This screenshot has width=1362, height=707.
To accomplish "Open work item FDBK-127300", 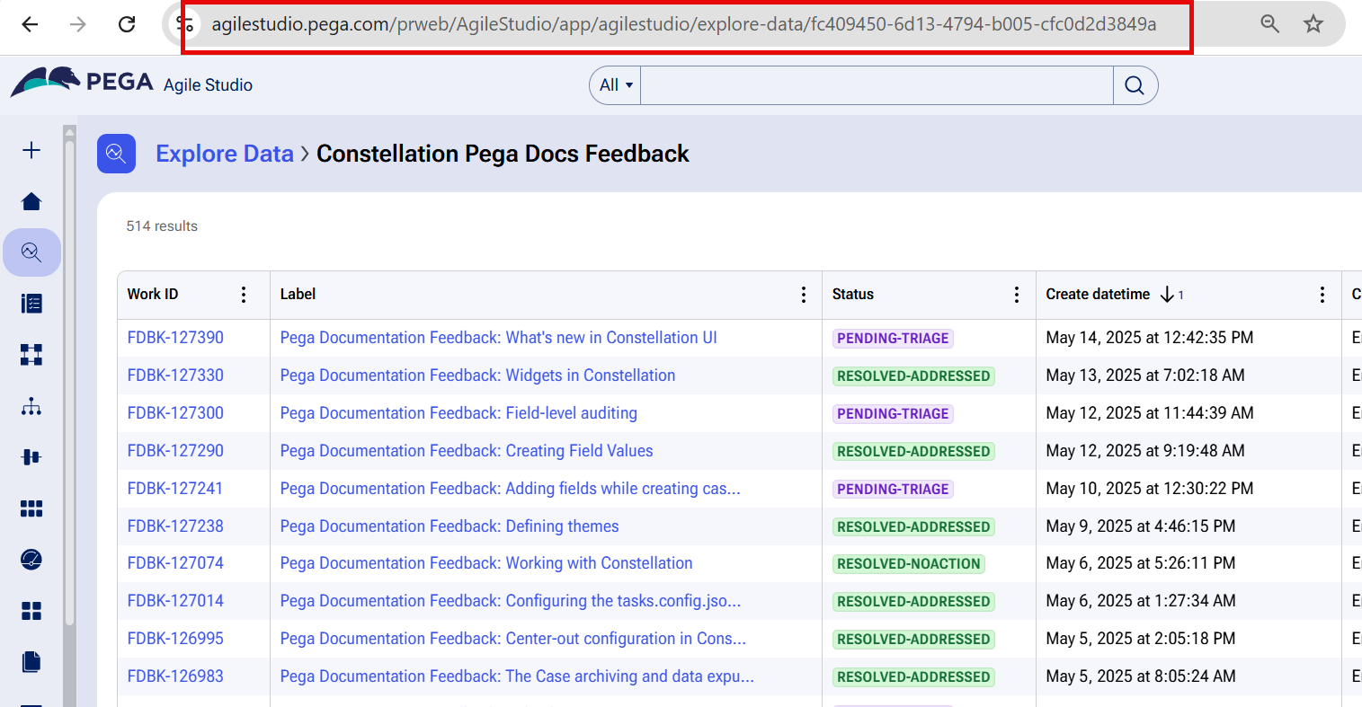I will (175, 413).
